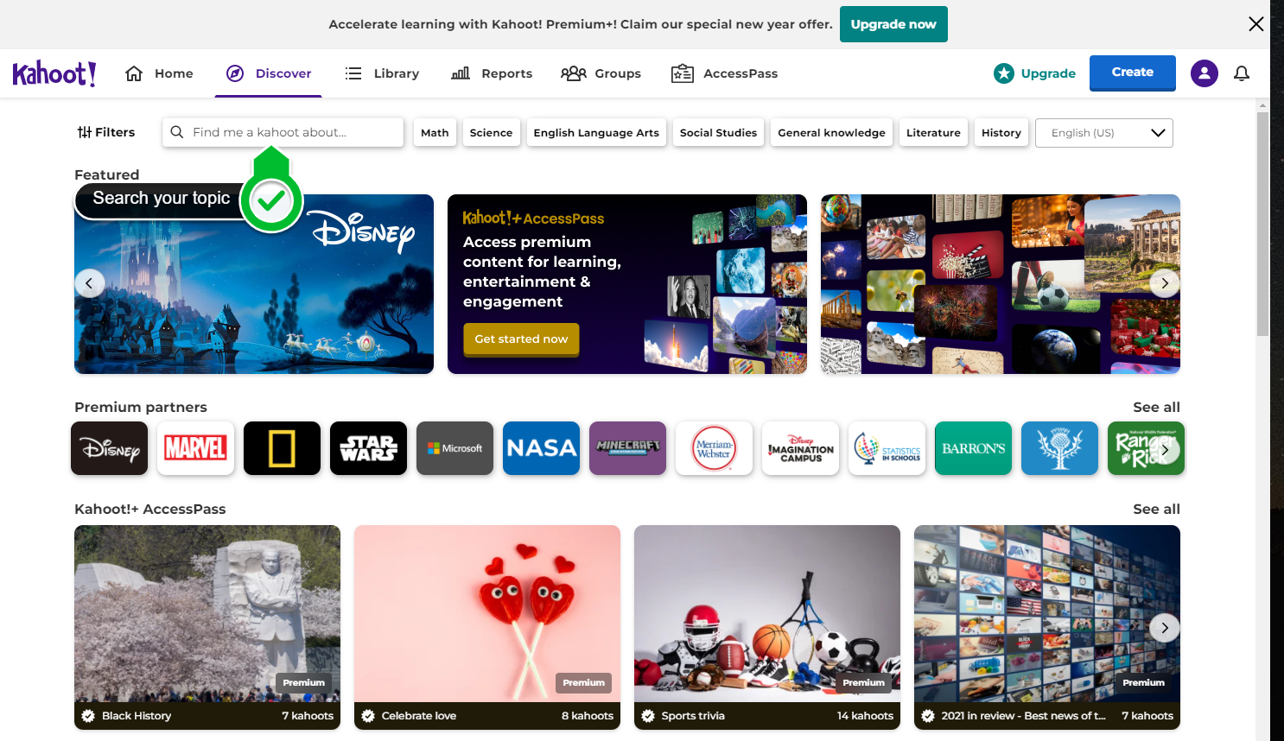
Task: Show next Featured banner with right arrow
Action: coord(1165,283)
